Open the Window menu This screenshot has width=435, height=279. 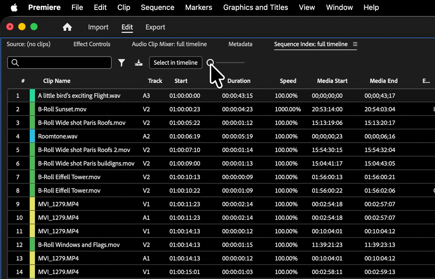(339, 8)
